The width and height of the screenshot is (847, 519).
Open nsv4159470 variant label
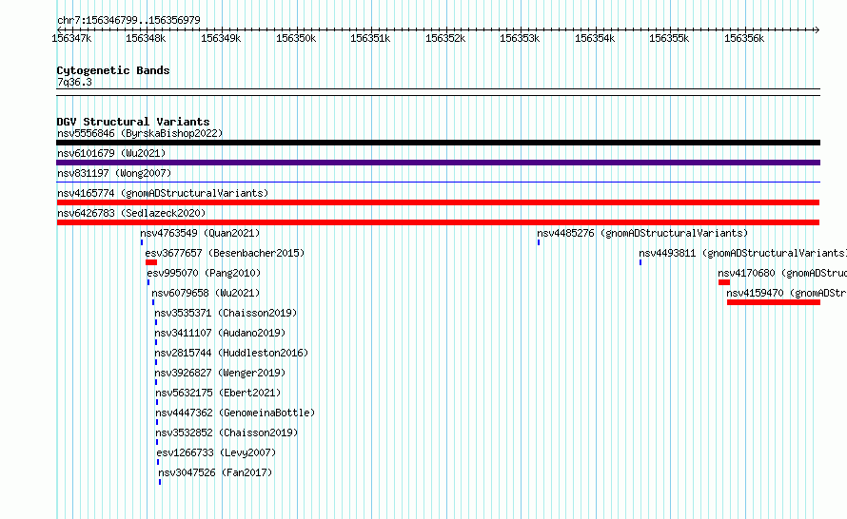(786, 293)
